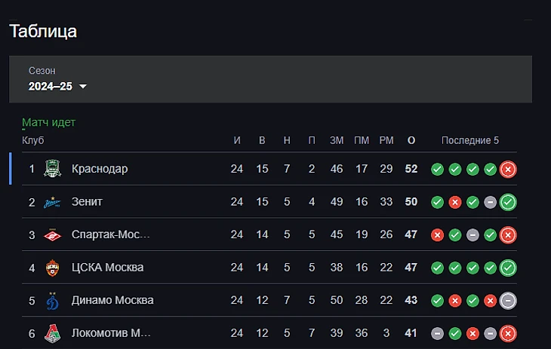Click Zenit's latest match green win icon

[x=508, y=202]
